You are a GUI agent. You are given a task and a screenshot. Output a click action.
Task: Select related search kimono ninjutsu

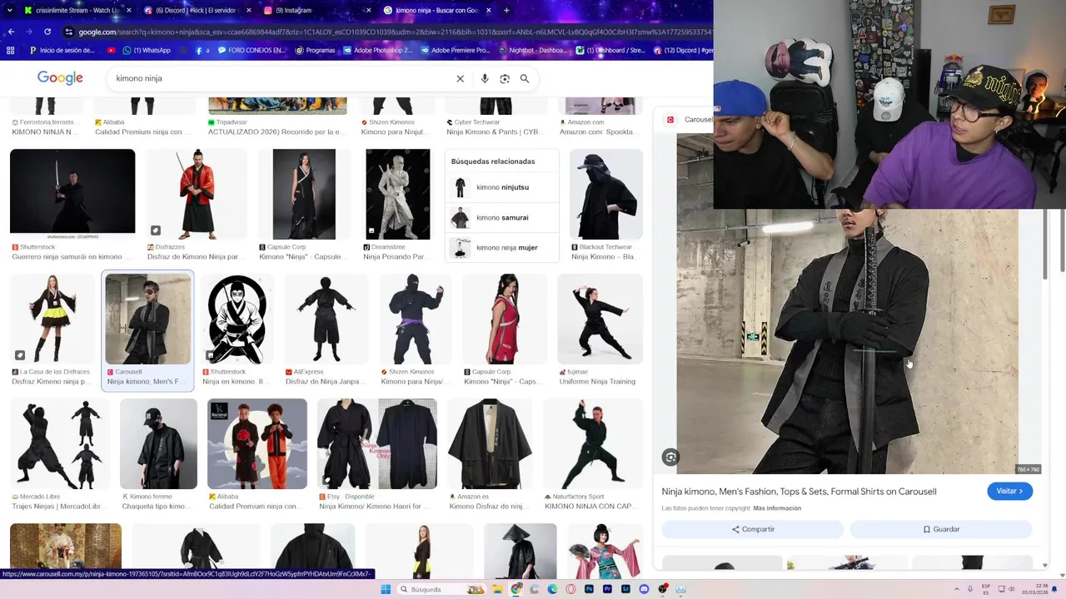[x=502, y=187]
